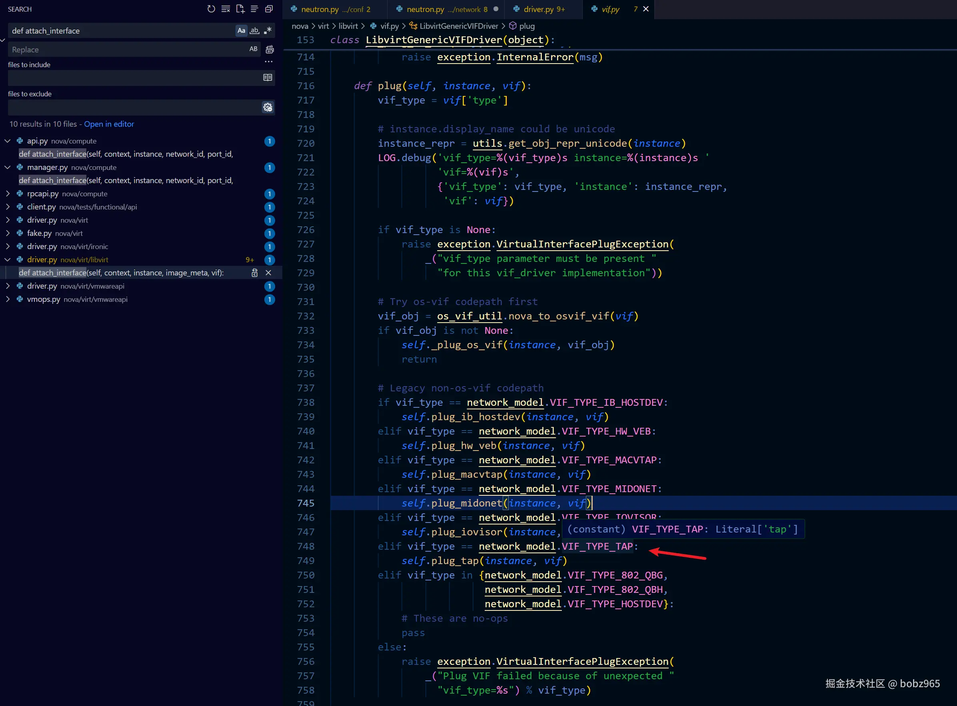Dismiss the libvirt driver.py match
Screen dimensions: 957x706
pyautogui.click(x=268, y=273)
